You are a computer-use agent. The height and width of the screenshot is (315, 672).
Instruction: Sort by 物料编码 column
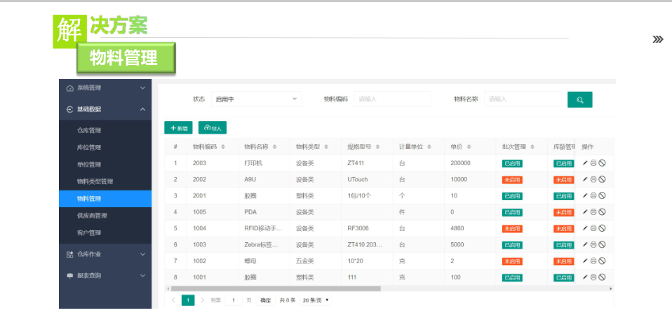coord(223,146)
